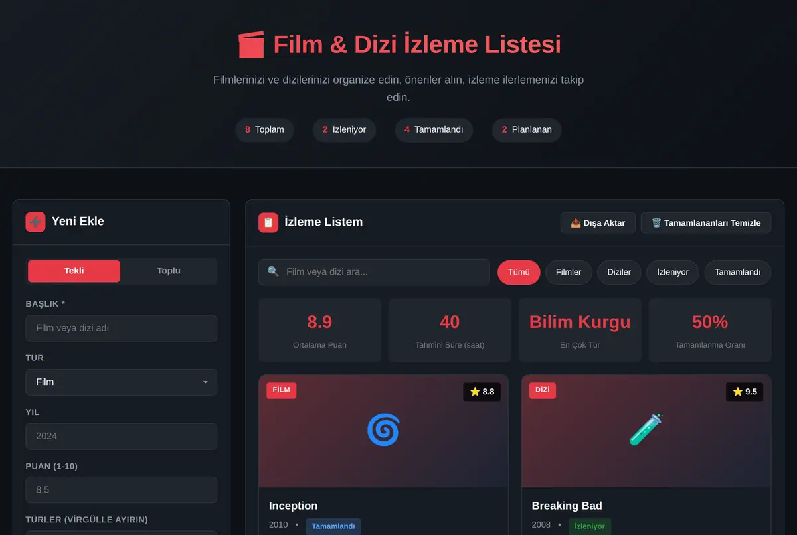The height and width of the screenshot is (535, 797).
Task: Click the Tamamlanma Oranı 50% stat card
Action: (710, 331)
